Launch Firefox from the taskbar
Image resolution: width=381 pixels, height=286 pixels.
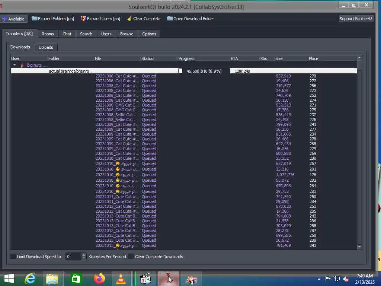[x=99, y=279]
